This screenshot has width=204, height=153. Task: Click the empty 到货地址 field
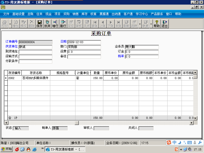[35, 52]
